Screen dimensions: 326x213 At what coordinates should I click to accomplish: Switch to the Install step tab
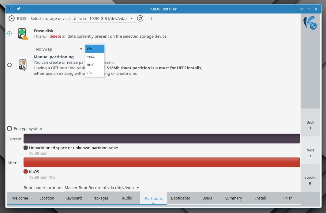(x=260, y=198)
